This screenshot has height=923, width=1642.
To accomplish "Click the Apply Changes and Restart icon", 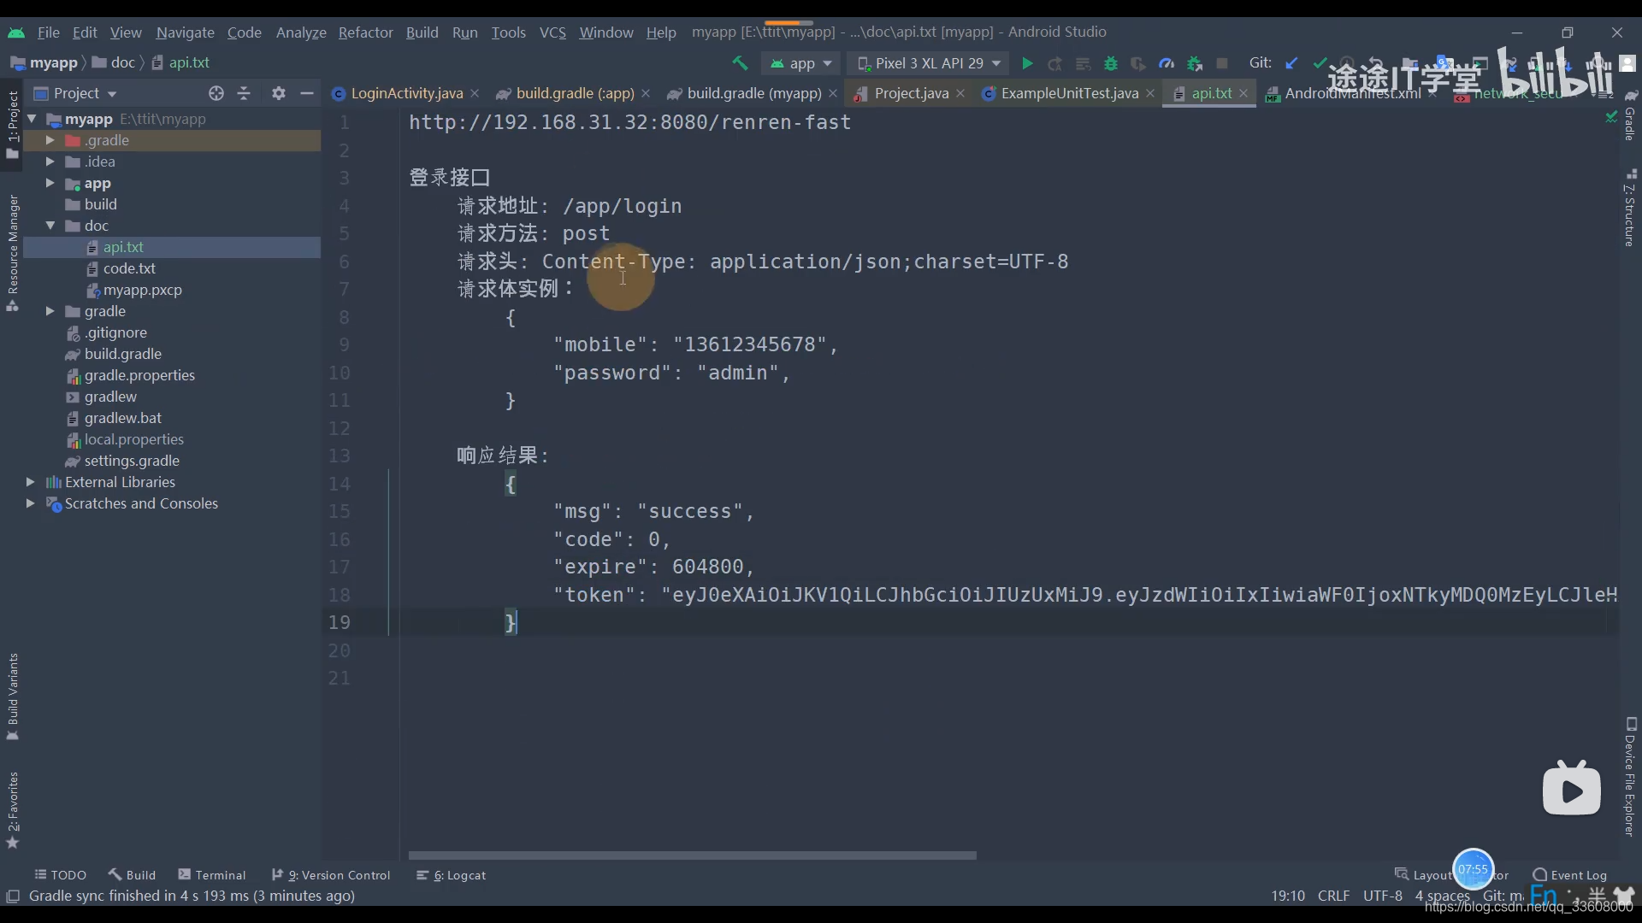I will (x=1055, y=63).
